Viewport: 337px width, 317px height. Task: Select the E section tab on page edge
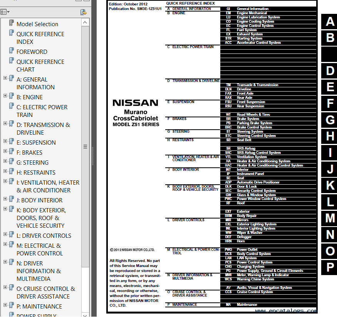[x=329, y=87]
